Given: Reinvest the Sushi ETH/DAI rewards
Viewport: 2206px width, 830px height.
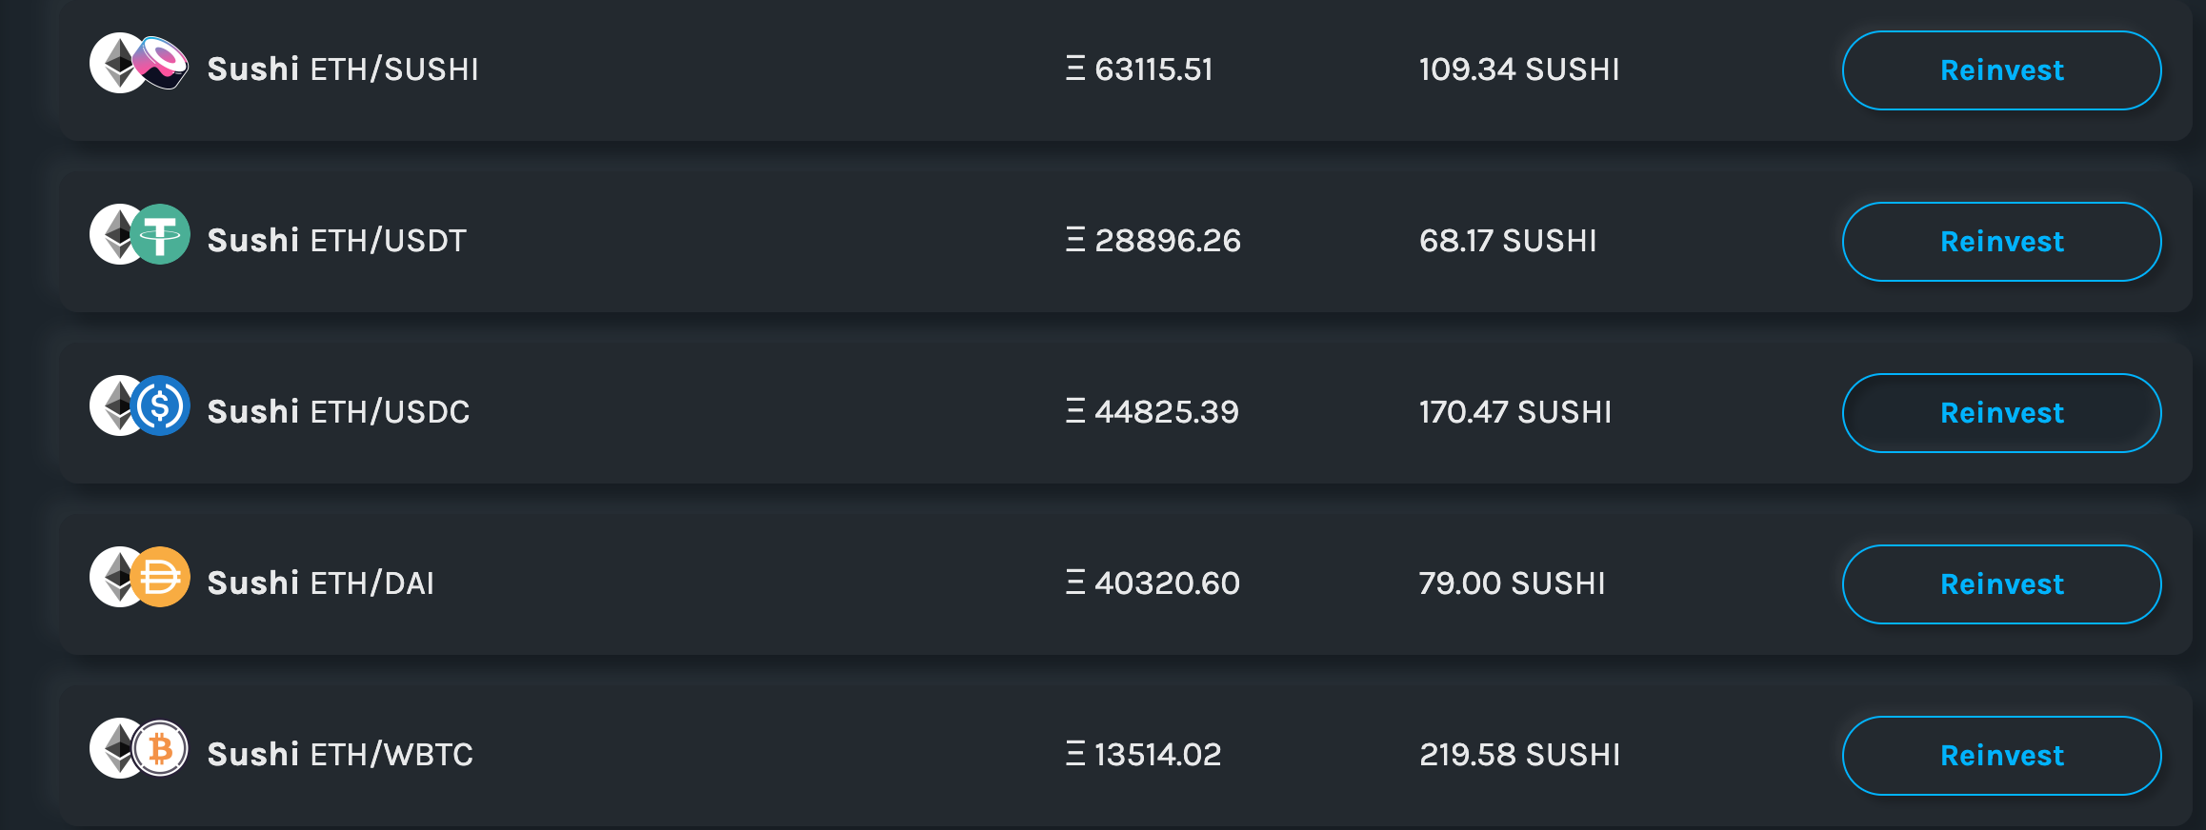Looking at the screenshot, I should coord(2001,584).
